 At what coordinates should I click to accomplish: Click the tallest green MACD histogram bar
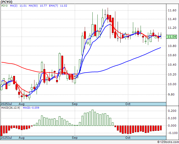(x=92, y=118)
